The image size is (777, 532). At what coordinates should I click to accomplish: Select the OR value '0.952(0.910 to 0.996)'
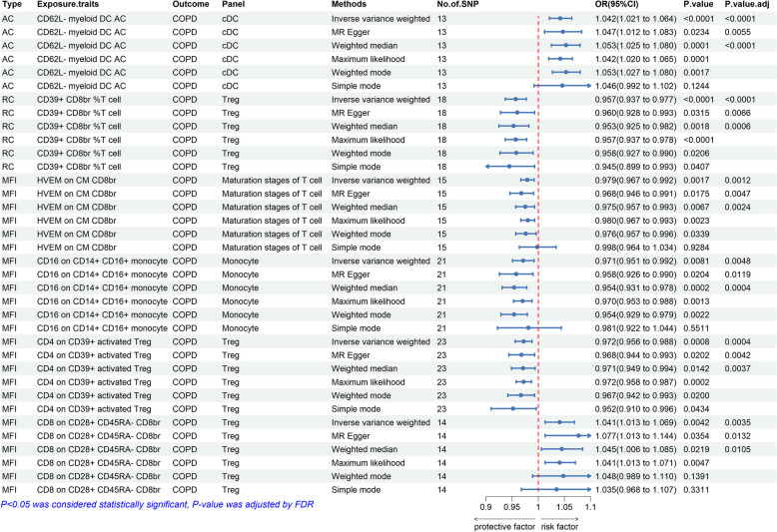(x=636, y=409)
